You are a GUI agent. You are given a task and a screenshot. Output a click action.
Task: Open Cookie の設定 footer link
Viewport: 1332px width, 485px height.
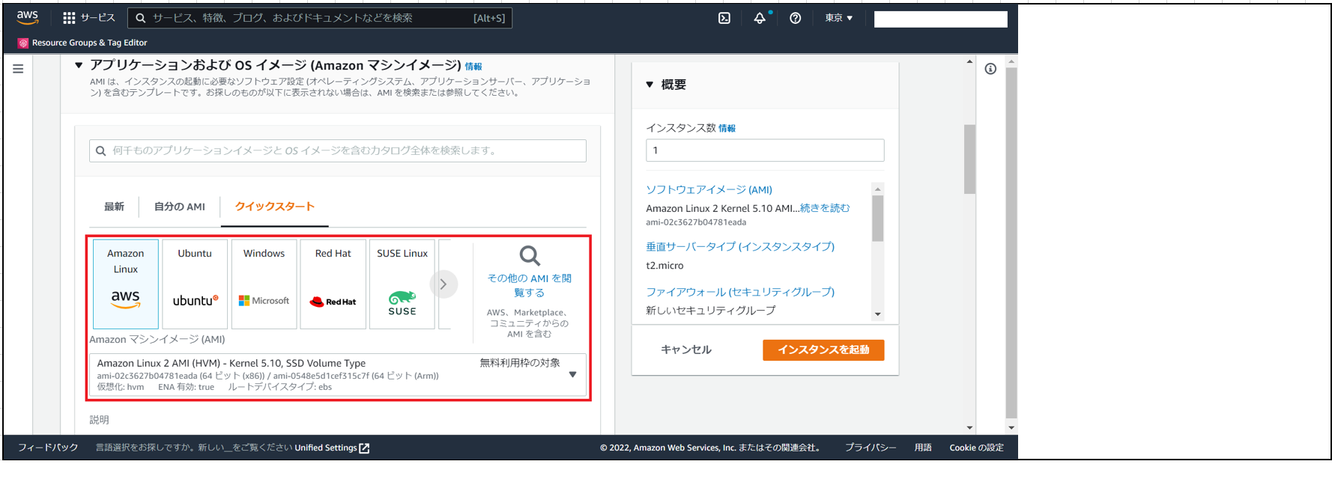[976, 448]
